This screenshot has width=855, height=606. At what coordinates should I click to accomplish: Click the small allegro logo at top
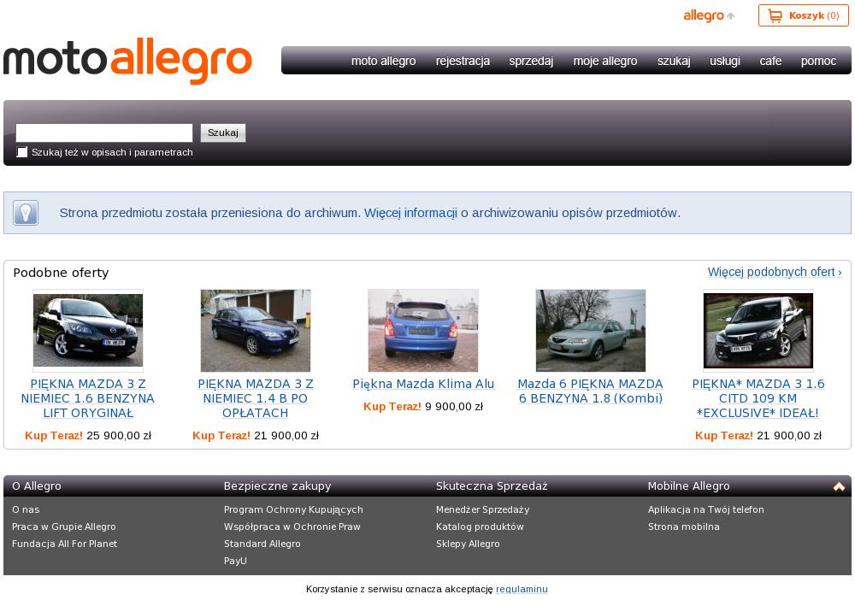click(x=709, y=15)
